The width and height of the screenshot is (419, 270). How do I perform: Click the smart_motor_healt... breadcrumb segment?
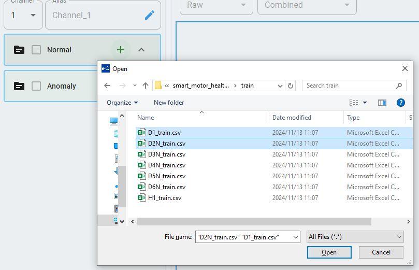tap(200, 86)
